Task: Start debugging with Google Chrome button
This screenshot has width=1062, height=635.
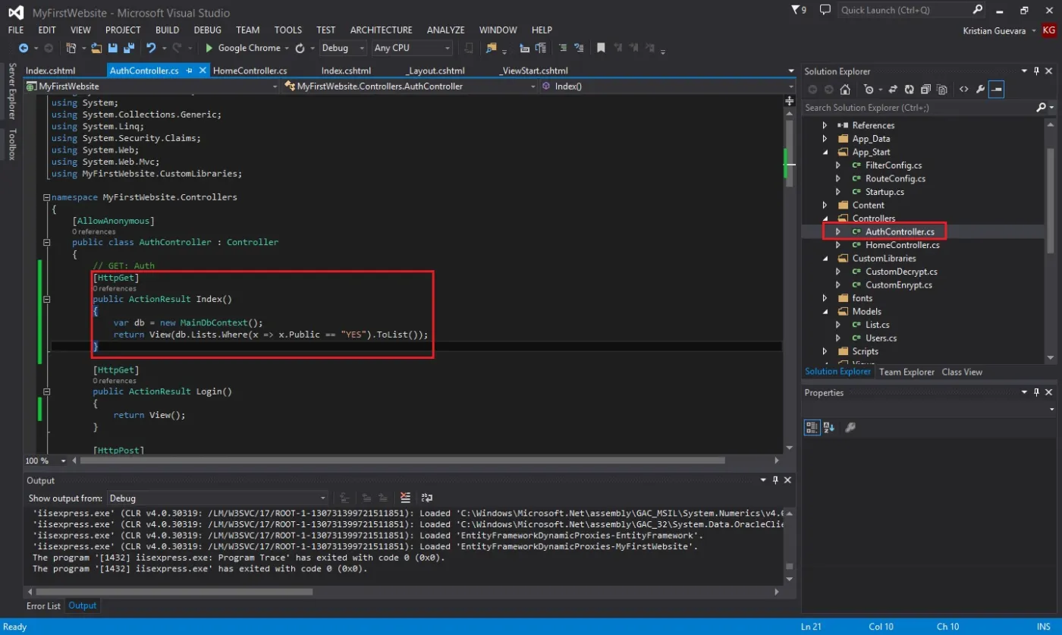Action: pyautogui.click(x=243, y=48)
